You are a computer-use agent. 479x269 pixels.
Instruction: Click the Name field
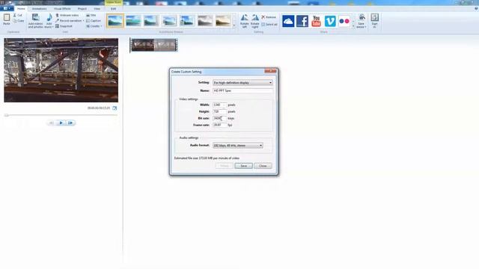click(x=242, y=90)
